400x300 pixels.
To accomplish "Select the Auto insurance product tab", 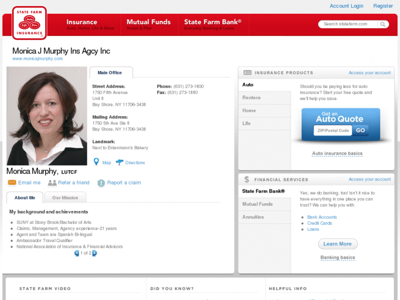I will pos(265,85).
